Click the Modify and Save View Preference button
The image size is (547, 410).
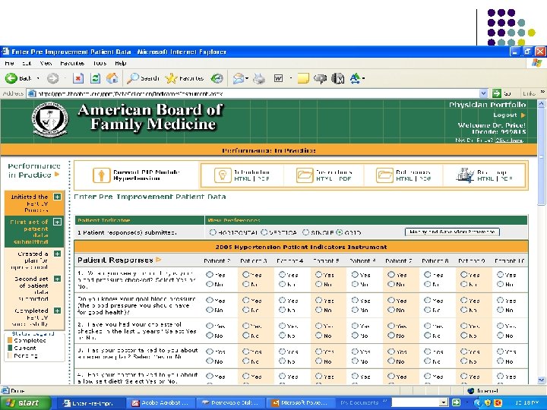tap(453, 232)
